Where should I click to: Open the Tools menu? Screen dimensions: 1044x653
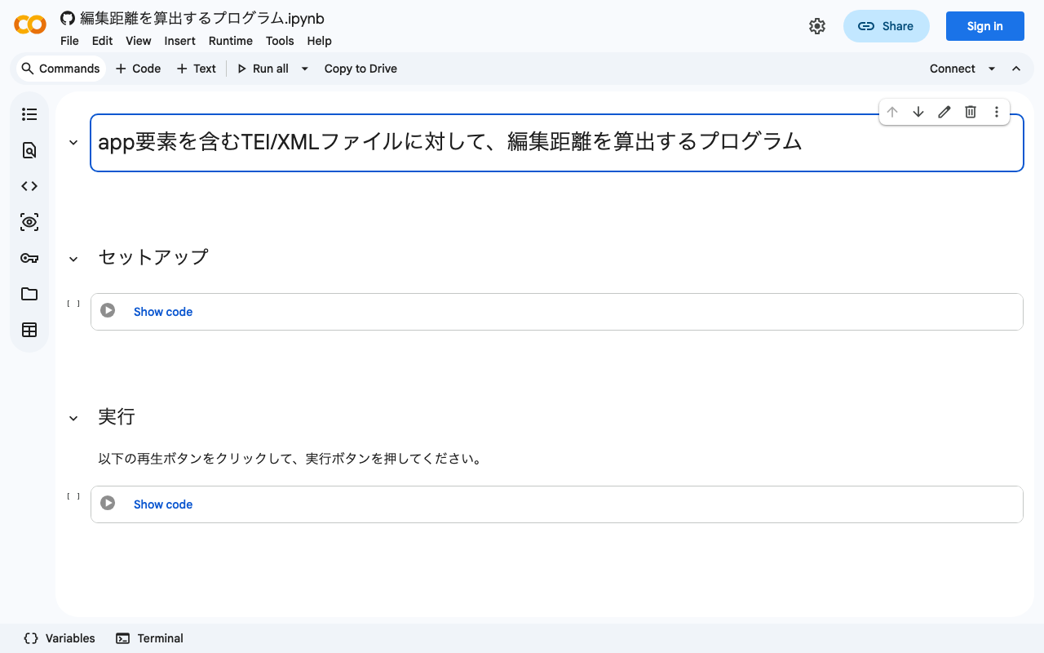tap(280, 41)
